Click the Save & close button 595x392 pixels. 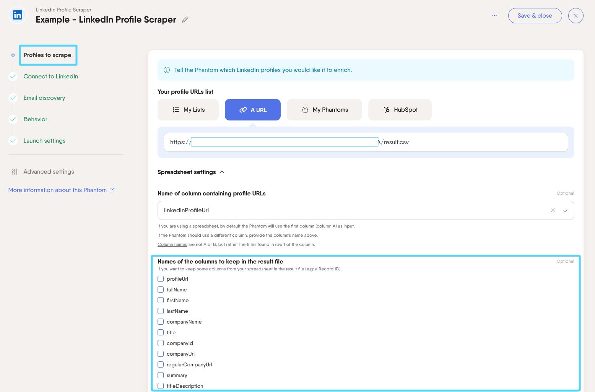click(x=535, y=16)
